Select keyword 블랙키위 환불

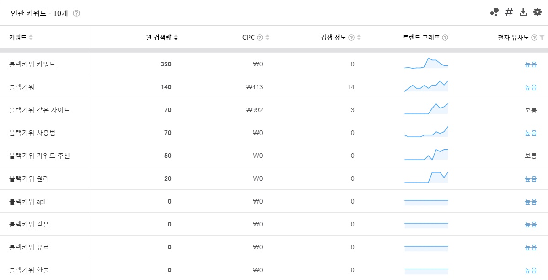click(x=29, y=270)
